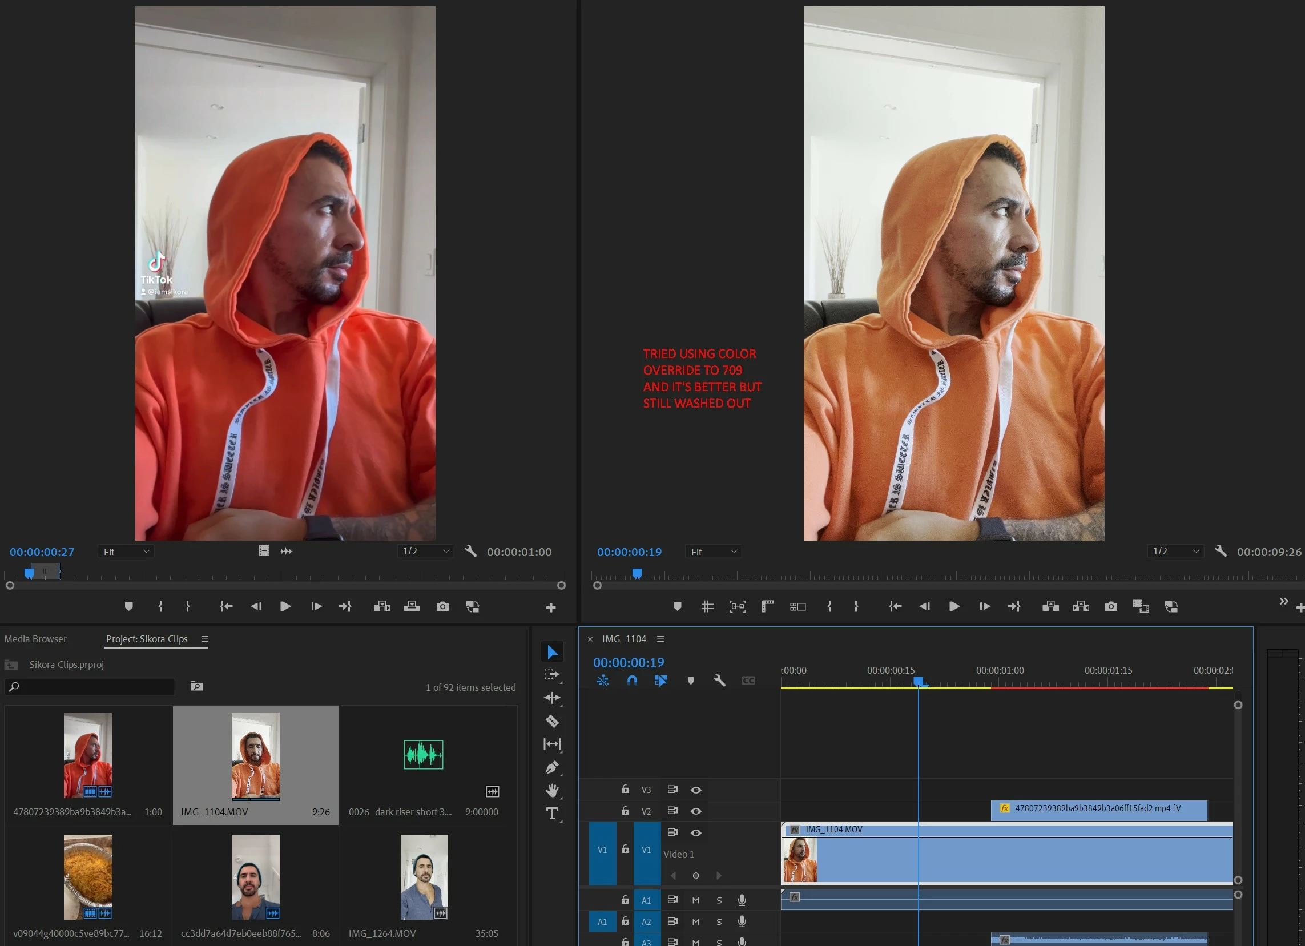The image size is (1305, 946).
Task: Select the Hand tool
Action: [552, 790]
